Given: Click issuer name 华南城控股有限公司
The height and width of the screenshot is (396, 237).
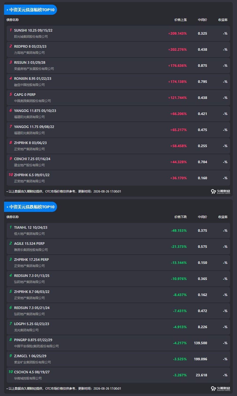Looking at the screenshot, I should point(28,378).
